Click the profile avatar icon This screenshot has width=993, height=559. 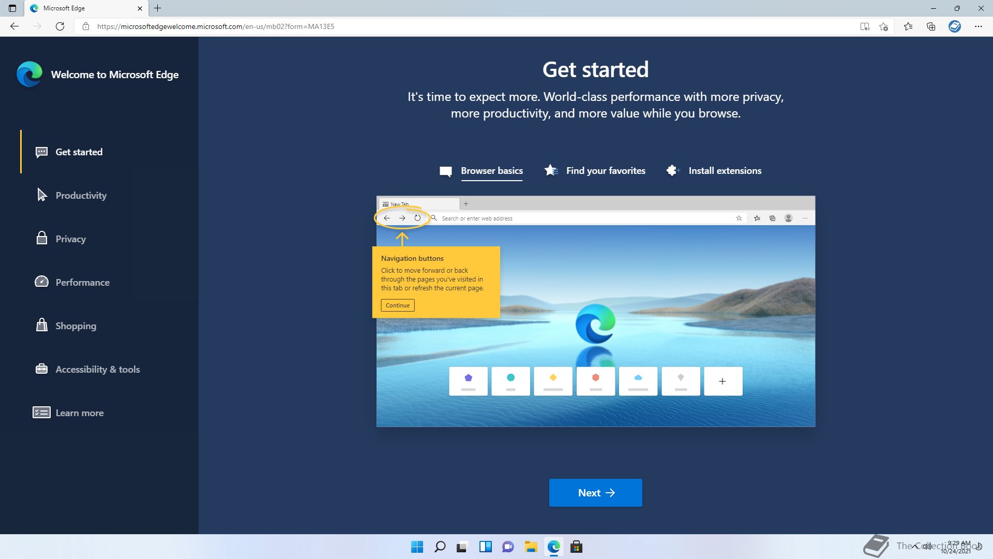pyautogui.click(x=955, y=26)
